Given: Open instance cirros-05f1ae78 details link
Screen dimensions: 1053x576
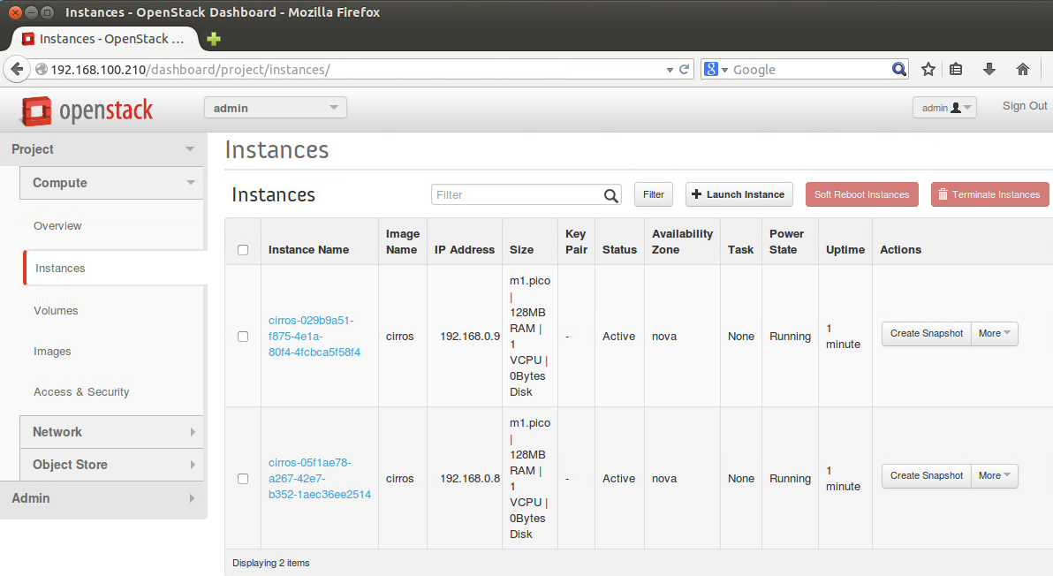Looking at the screenshot, I should (310, 479).
